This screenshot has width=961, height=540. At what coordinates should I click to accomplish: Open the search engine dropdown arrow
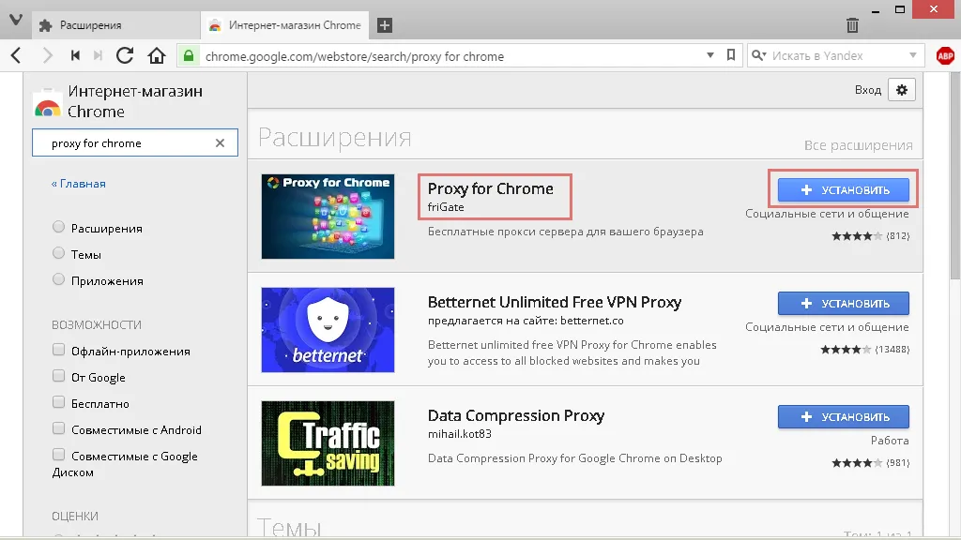point(912,55)
